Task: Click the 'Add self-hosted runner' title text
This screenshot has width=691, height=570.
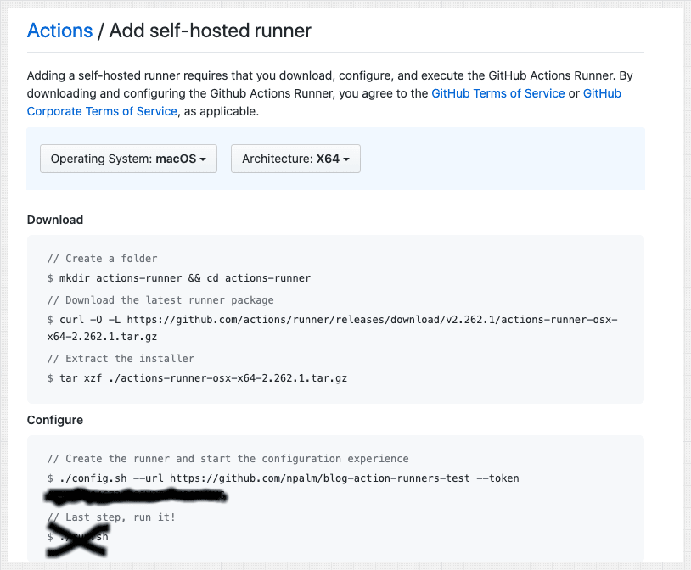Action: coord(211,31)
